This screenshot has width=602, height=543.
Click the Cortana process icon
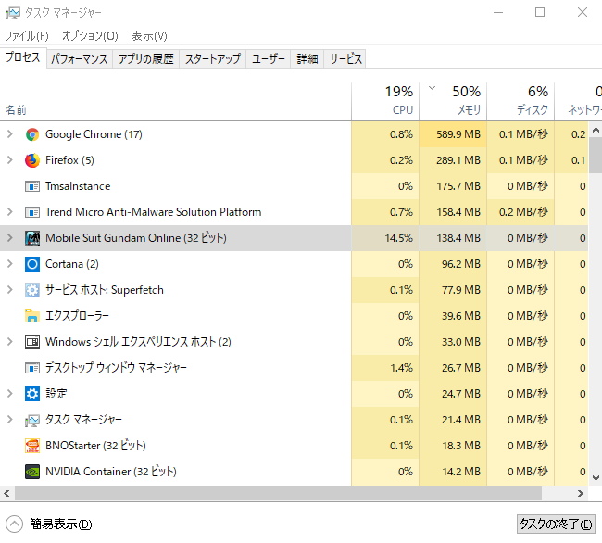coord(32,264)
